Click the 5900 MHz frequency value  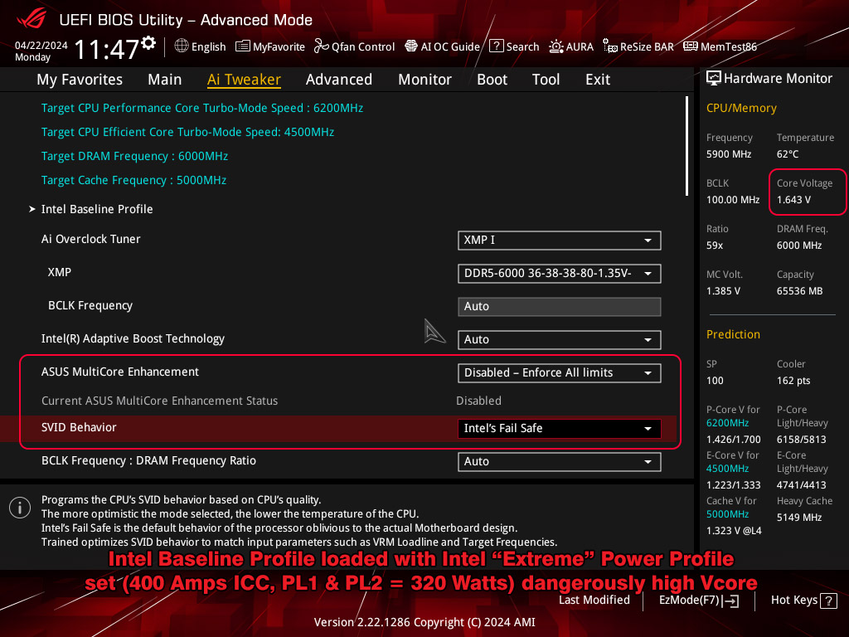[729, 154]
